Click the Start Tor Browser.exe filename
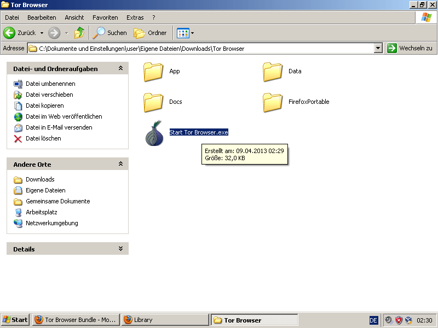This screenshot has height=328, width=438. (199, 132)
